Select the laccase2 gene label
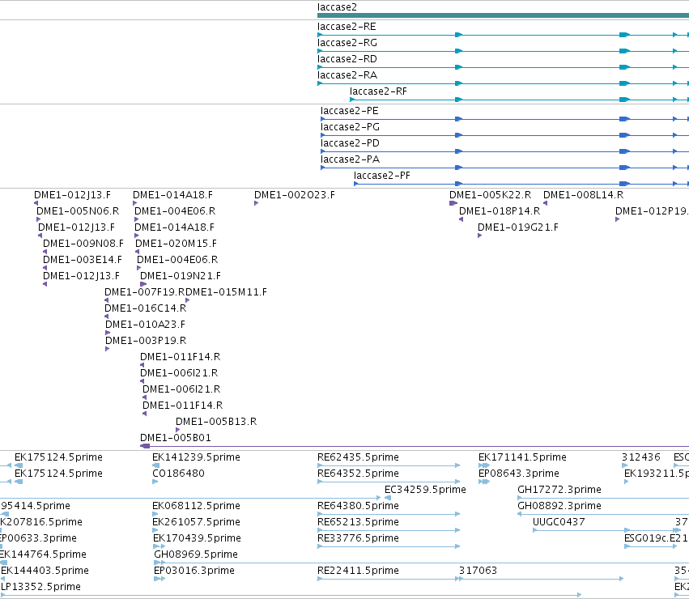 pyautogui.click(x=337, y=7)
